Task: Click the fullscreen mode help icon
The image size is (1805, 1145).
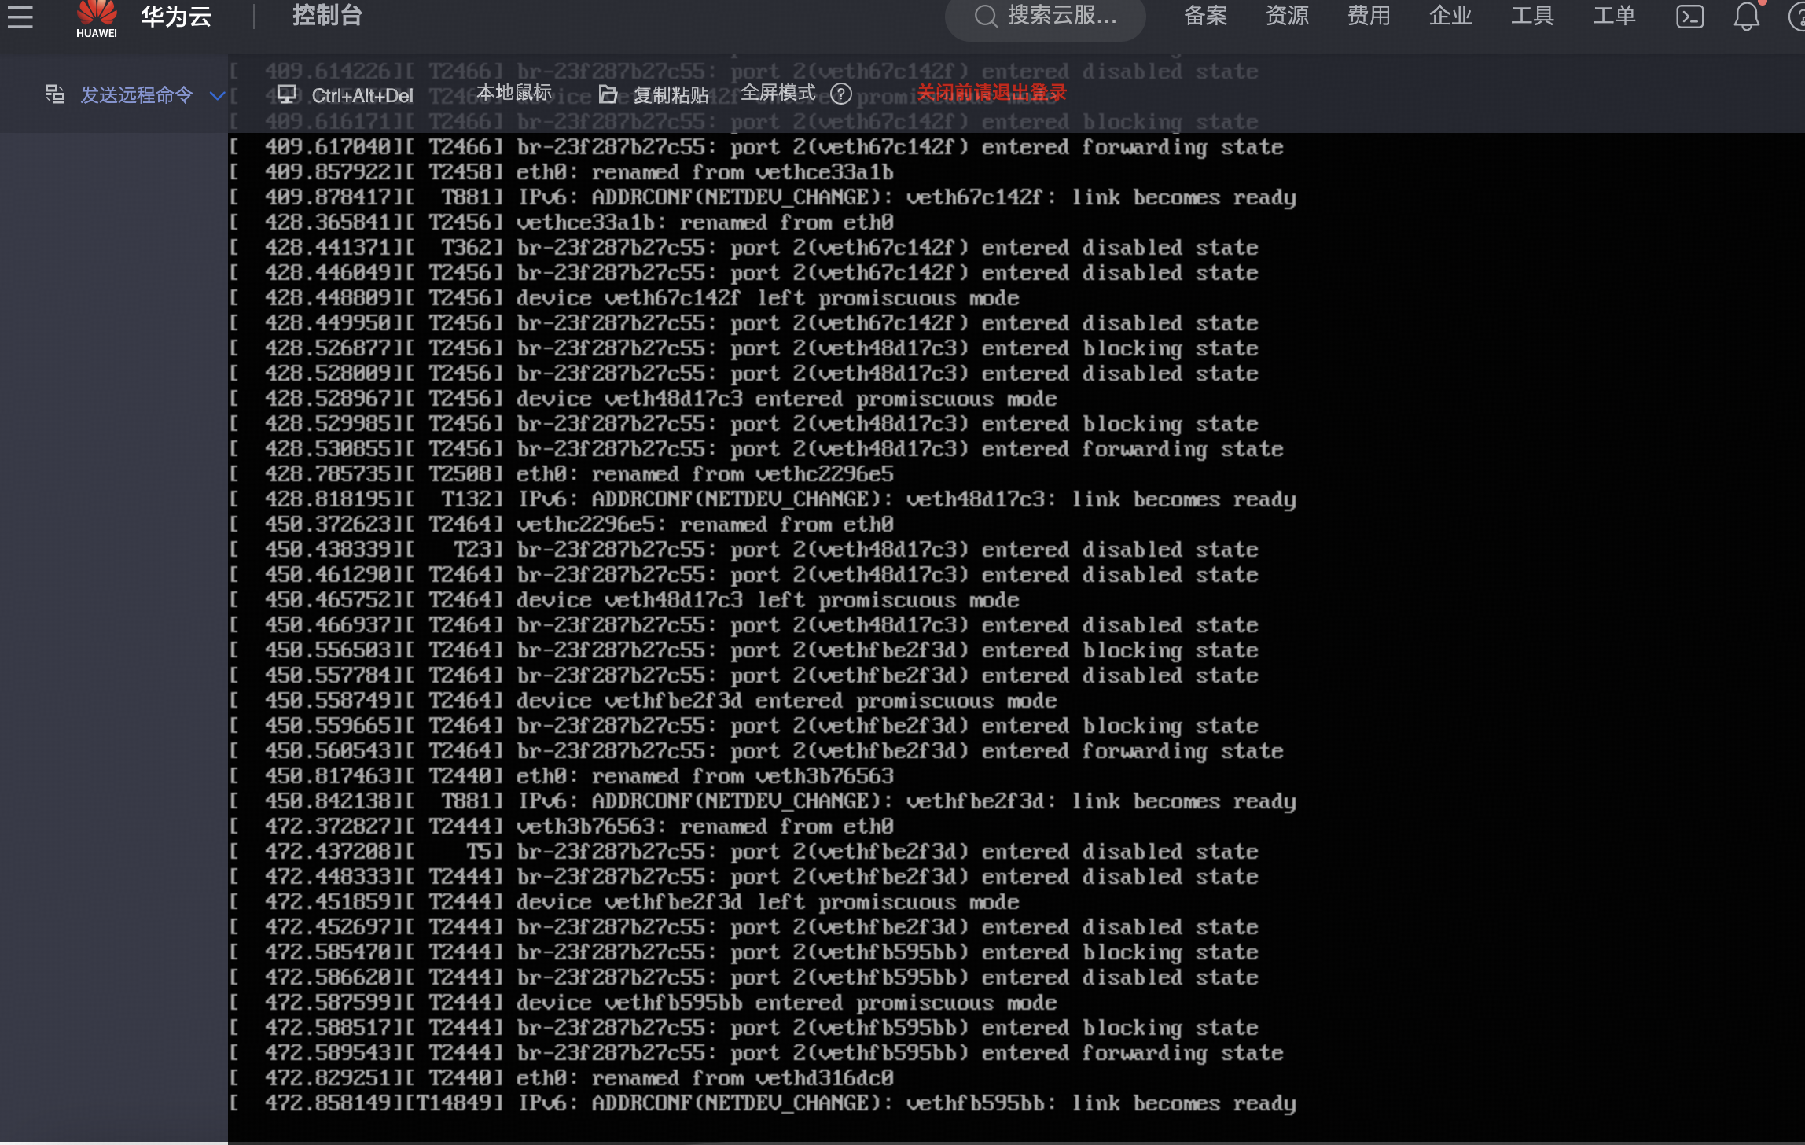Action: 841,94
